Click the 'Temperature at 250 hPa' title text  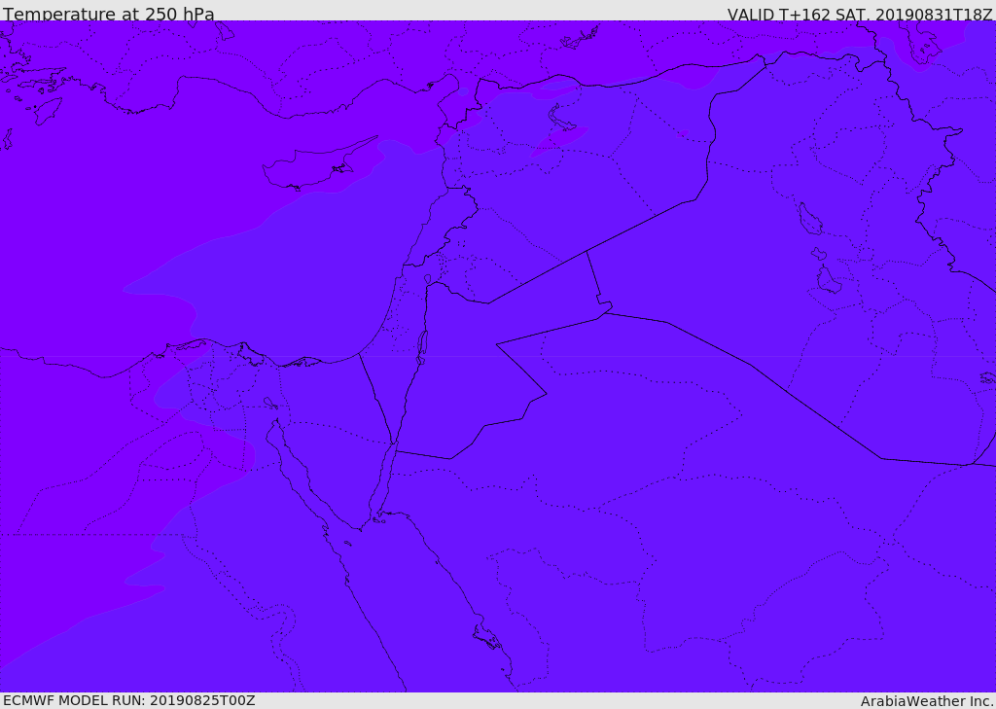(x=109, y=14)
